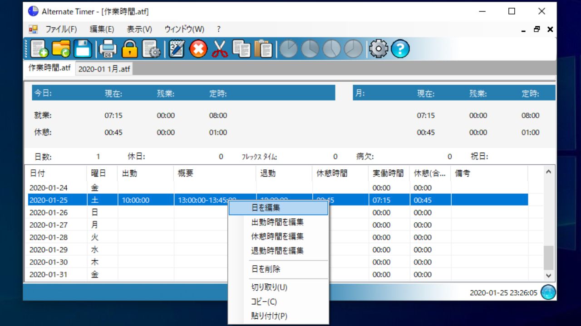The image size is (581, 326).
Task: Open the ファイル(F) menu
Action: coord(61,29)
